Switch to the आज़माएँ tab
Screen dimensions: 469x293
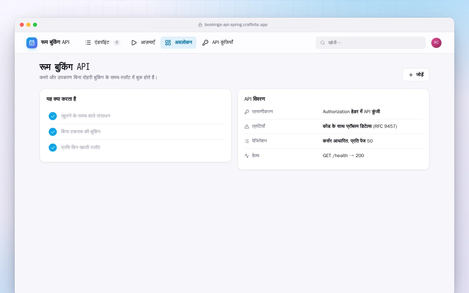pos(143,42)
